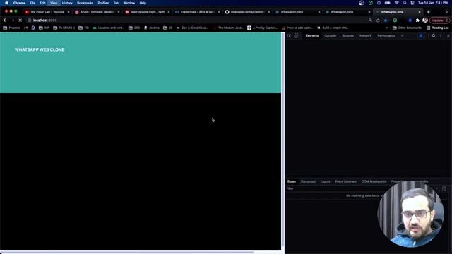The height and width of the screenshot is (254, 452).
Task: Toggle the DevTools device toolbar icon
Action: [296, 36]
